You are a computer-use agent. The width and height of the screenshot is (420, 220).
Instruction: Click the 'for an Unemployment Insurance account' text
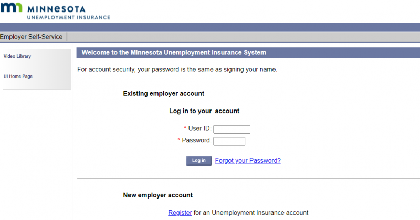pyautogui.click(x=251, y=213)
